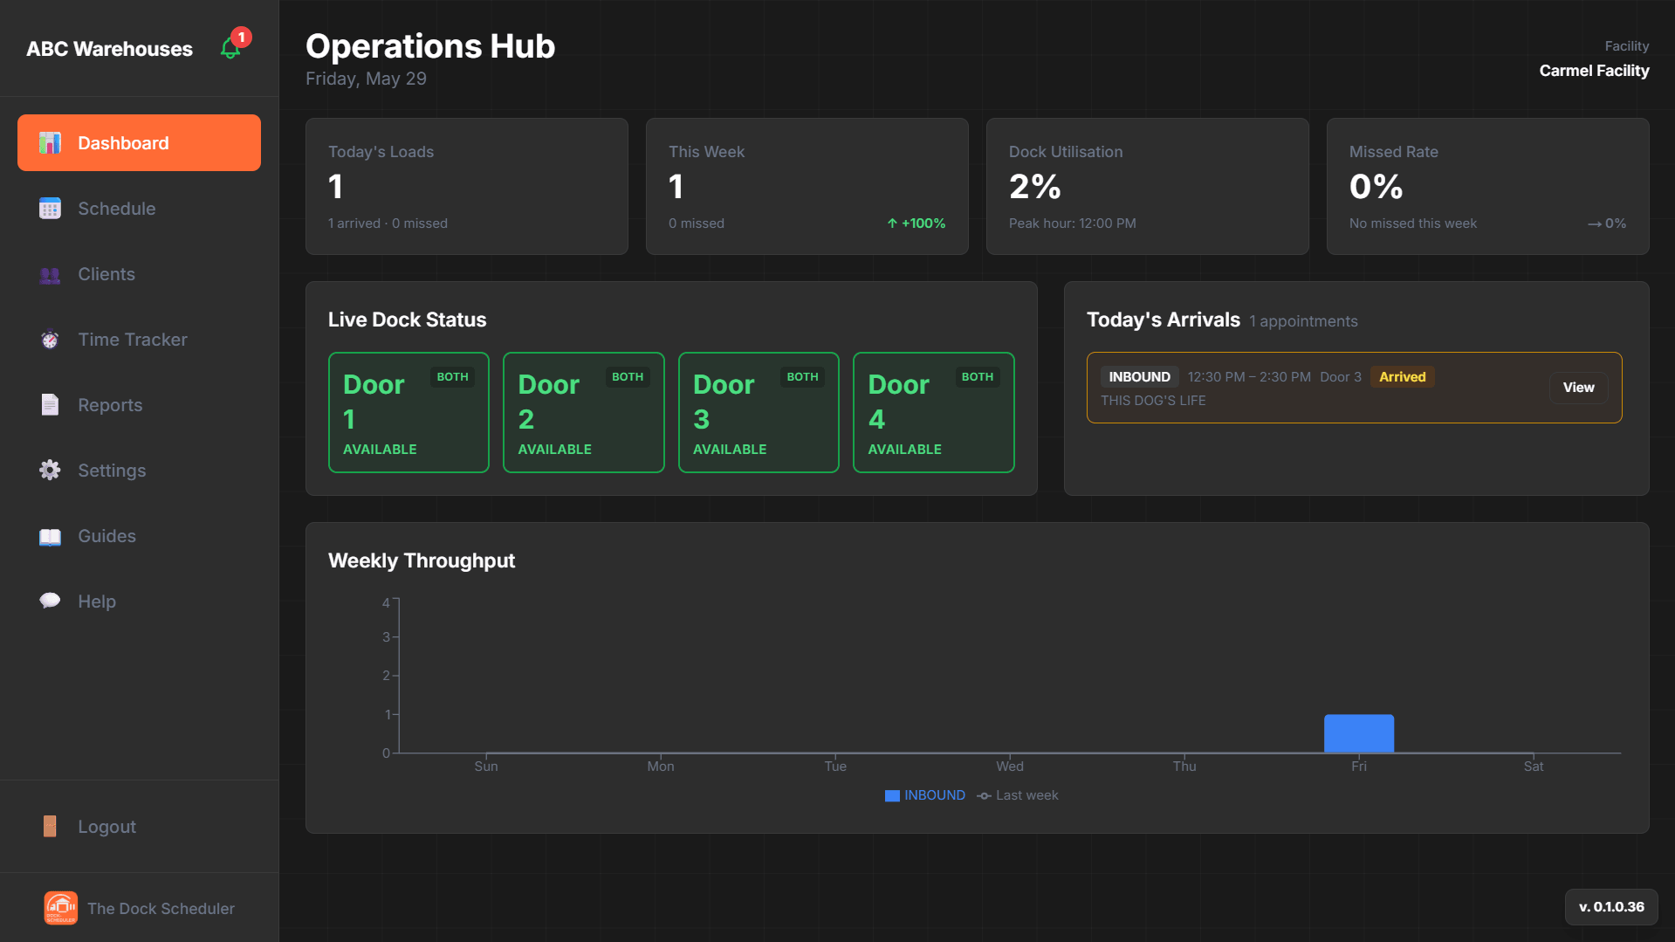Select the Door 2 status card
The width and height of the screenshot is (1675, 942).
click(x=584, y=412)
